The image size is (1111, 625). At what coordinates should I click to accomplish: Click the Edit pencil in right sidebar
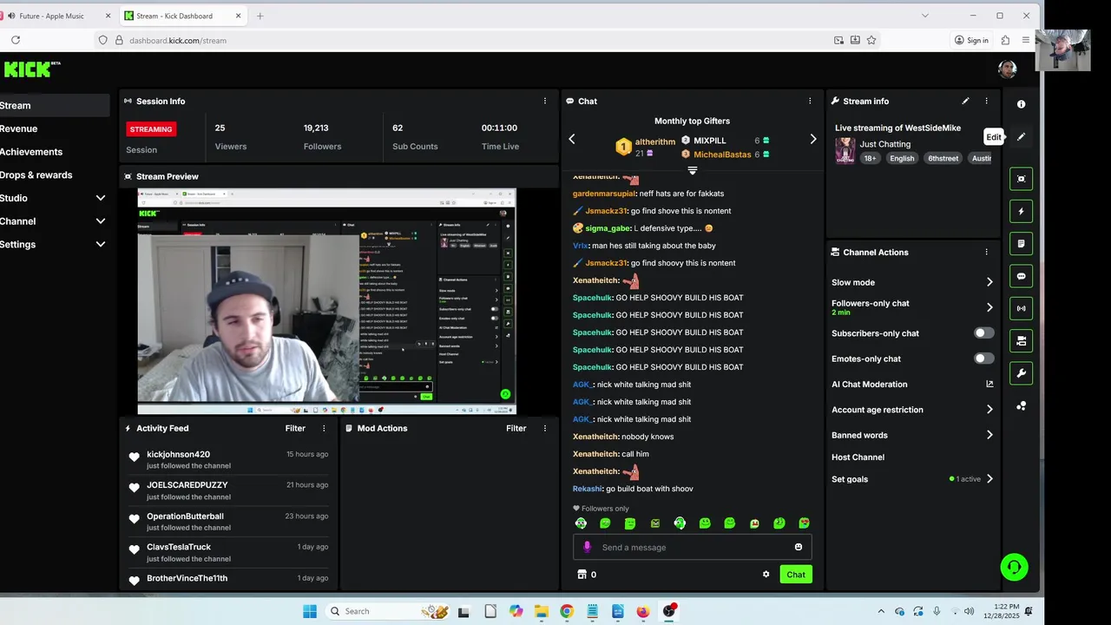click(x=1021, y=137)
